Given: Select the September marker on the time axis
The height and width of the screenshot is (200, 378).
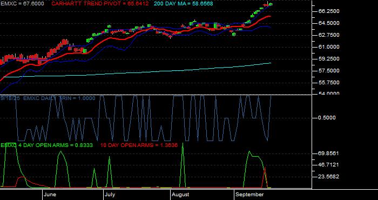Looking at the screenshot, I should [x=249, y=195].
